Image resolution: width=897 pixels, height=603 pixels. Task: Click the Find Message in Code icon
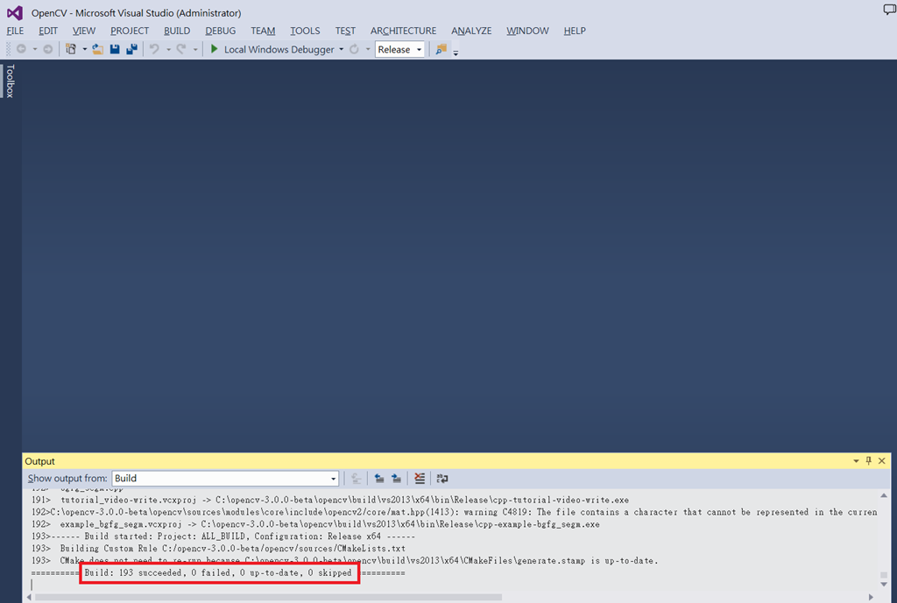pyautogui.click(x=356, y=479)
